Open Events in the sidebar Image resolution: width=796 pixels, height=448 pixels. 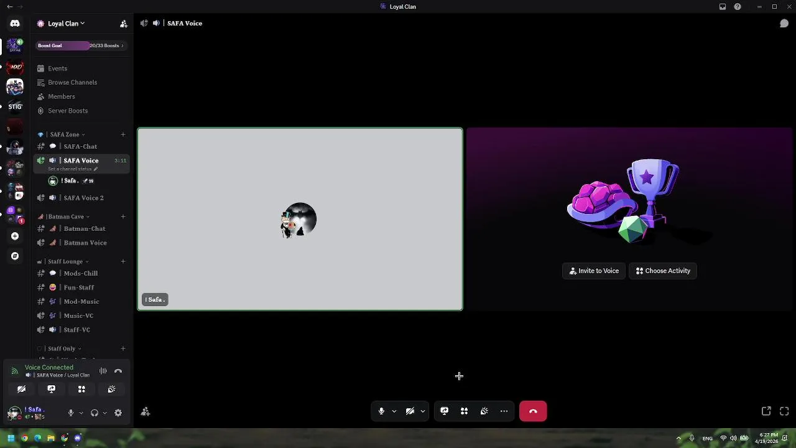(x=81, y=68)
